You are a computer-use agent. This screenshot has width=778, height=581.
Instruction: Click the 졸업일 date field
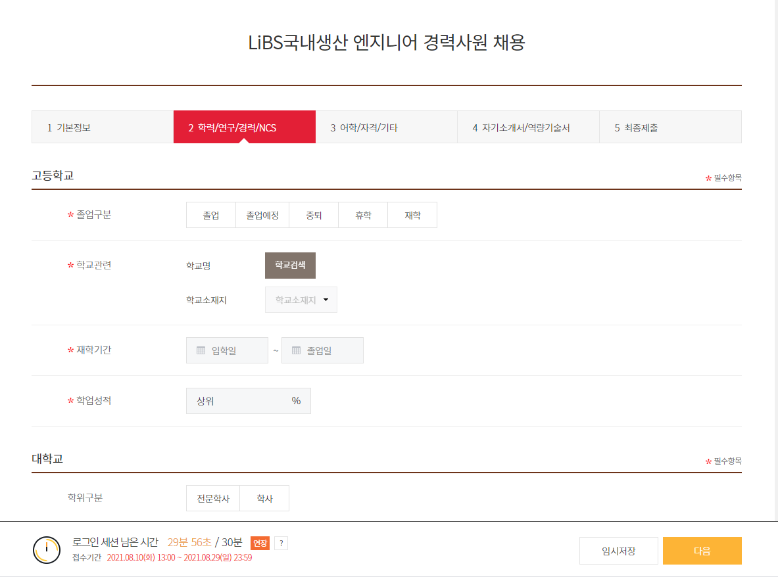pyautogui.click(x=322, y=350)
